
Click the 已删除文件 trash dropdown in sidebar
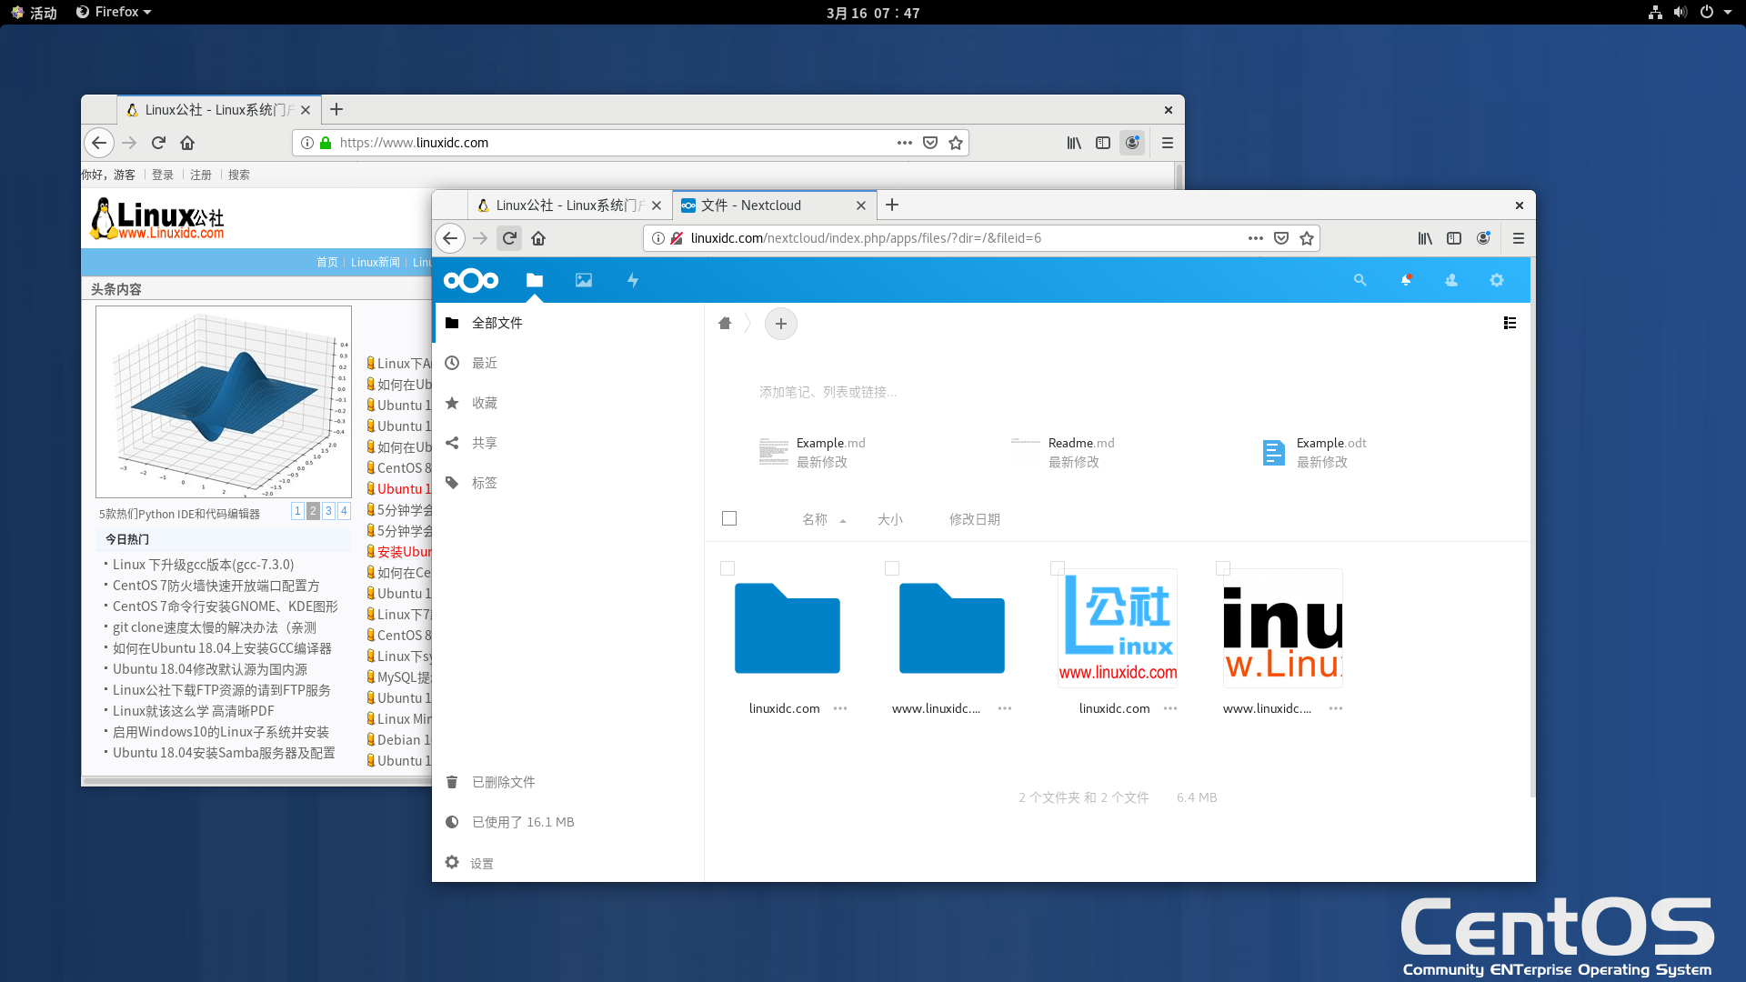(x=503, y=780)
